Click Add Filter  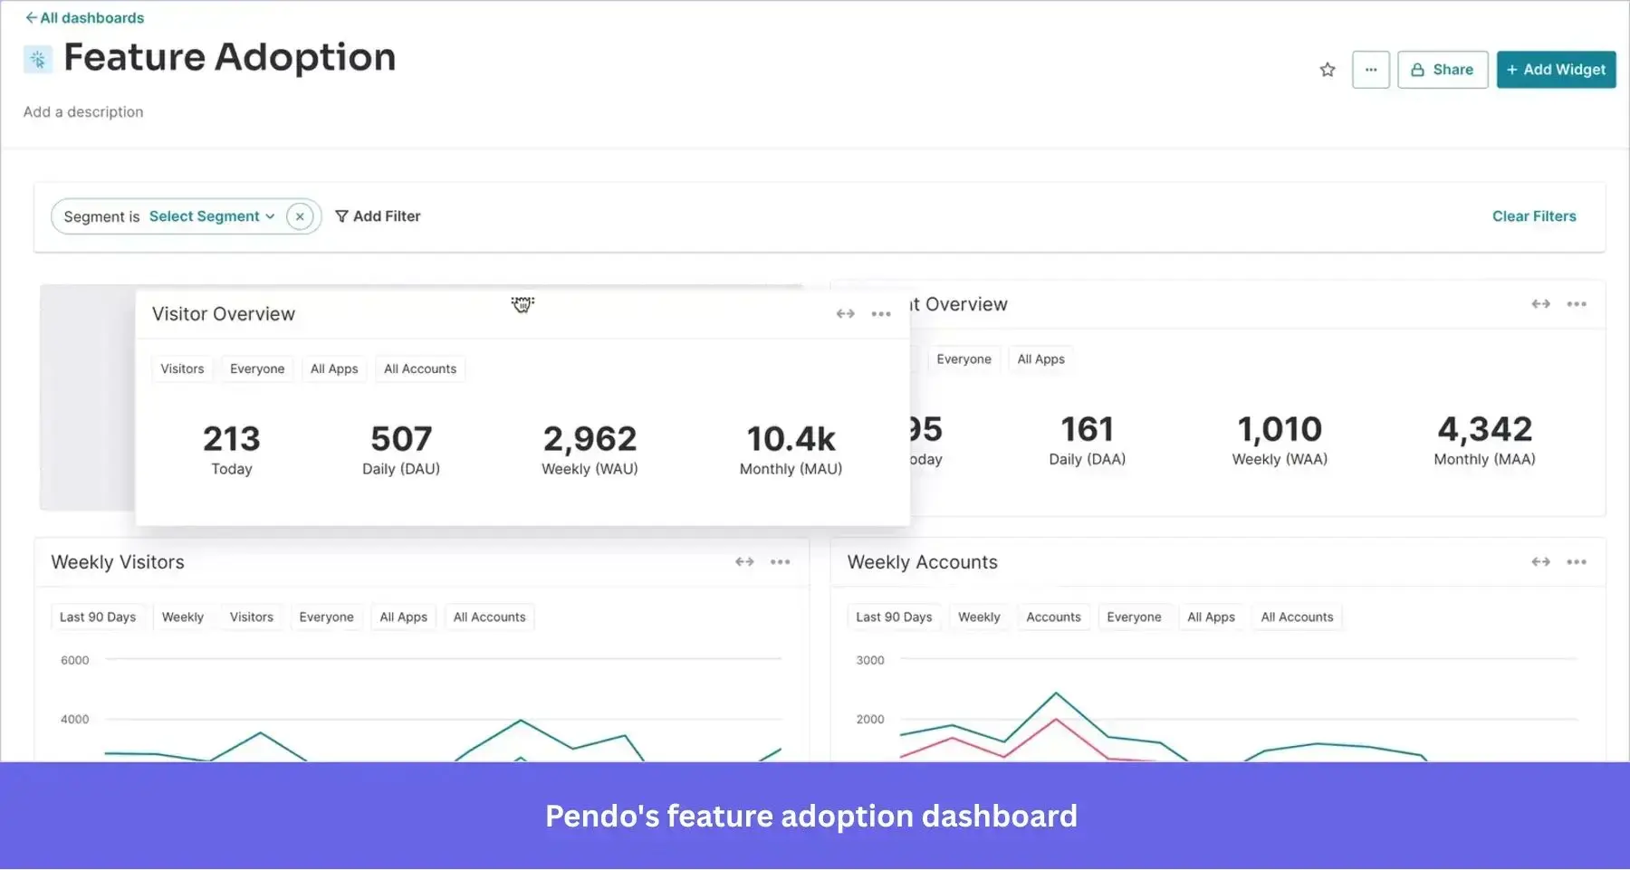pyautogui.click(x=378, y=216)
